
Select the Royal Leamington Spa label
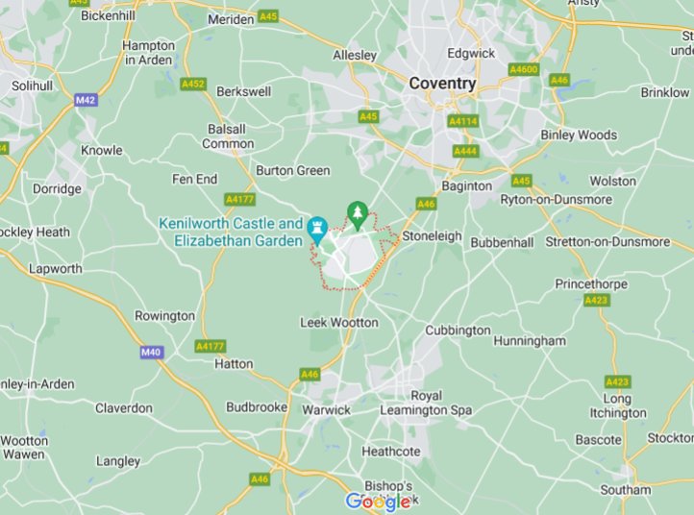426,403
